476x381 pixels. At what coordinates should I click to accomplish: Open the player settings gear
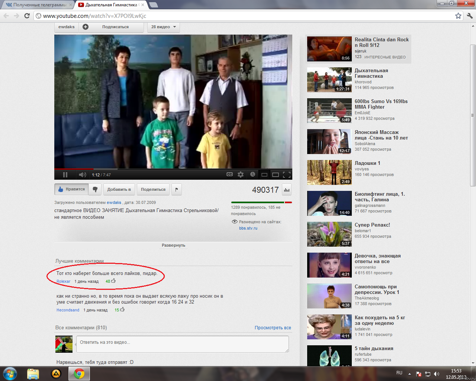(x=241, y=175)
